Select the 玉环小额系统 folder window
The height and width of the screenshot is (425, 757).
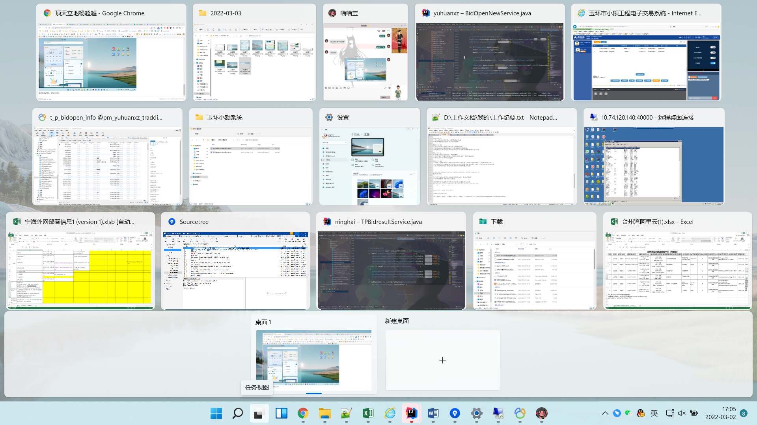point(251,157)
